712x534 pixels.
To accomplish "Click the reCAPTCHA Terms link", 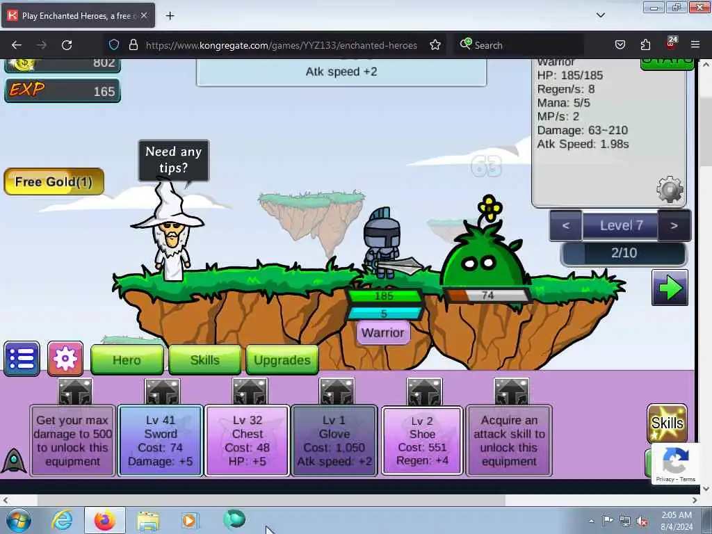I will click(x=688, y=479).
